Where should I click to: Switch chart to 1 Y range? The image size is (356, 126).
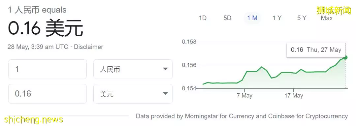point(277,18)
